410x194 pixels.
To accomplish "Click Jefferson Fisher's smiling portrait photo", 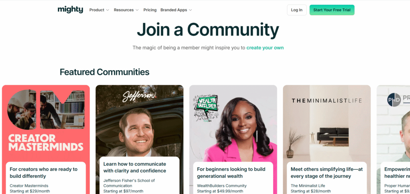I will pos(136,131).
